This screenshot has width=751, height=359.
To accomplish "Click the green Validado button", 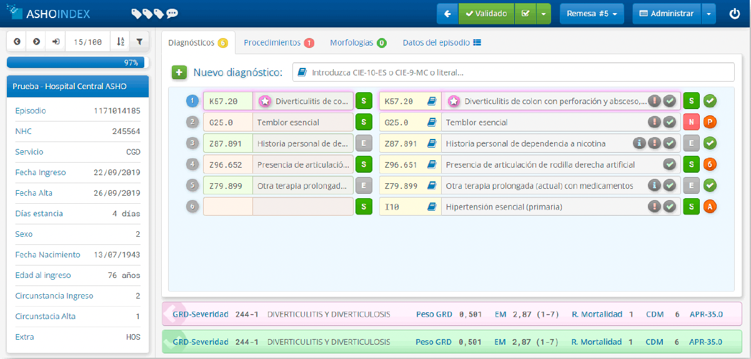I will pyautogui.click(x=487, y=13).
